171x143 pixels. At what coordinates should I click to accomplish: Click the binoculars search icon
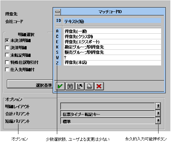click(70, 86)
